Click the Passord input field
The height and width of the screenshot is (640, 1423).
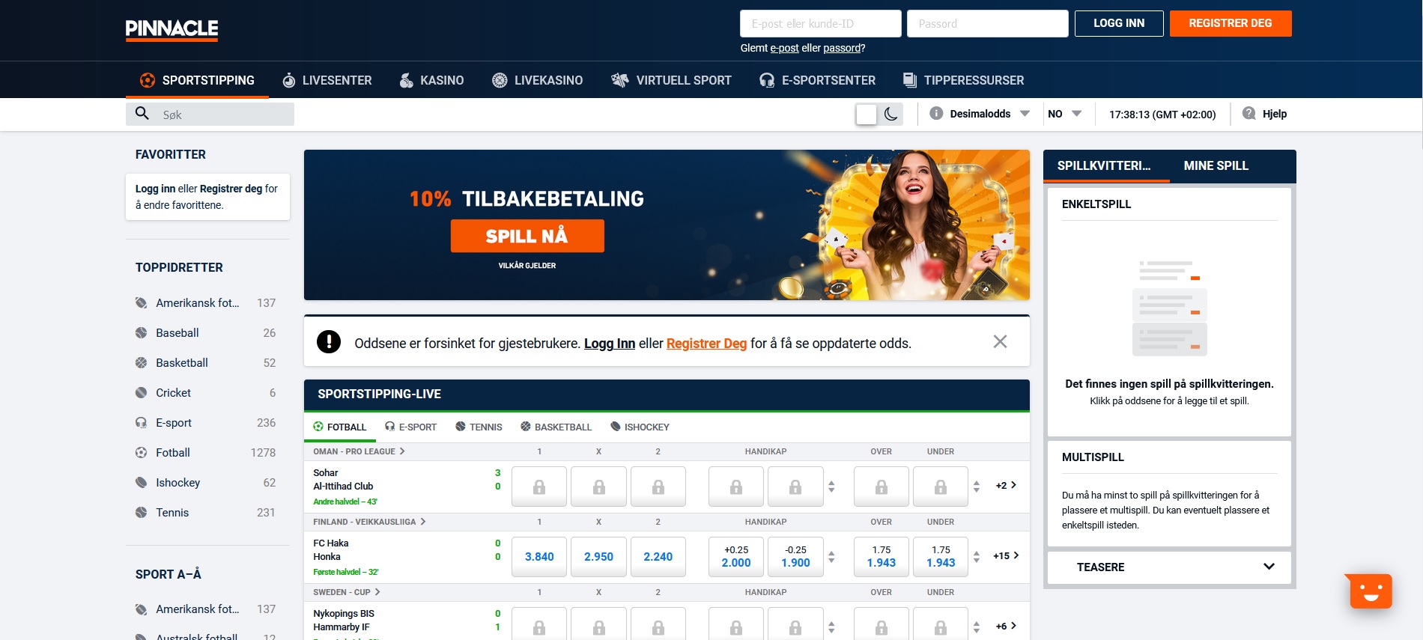pos(988,23)
